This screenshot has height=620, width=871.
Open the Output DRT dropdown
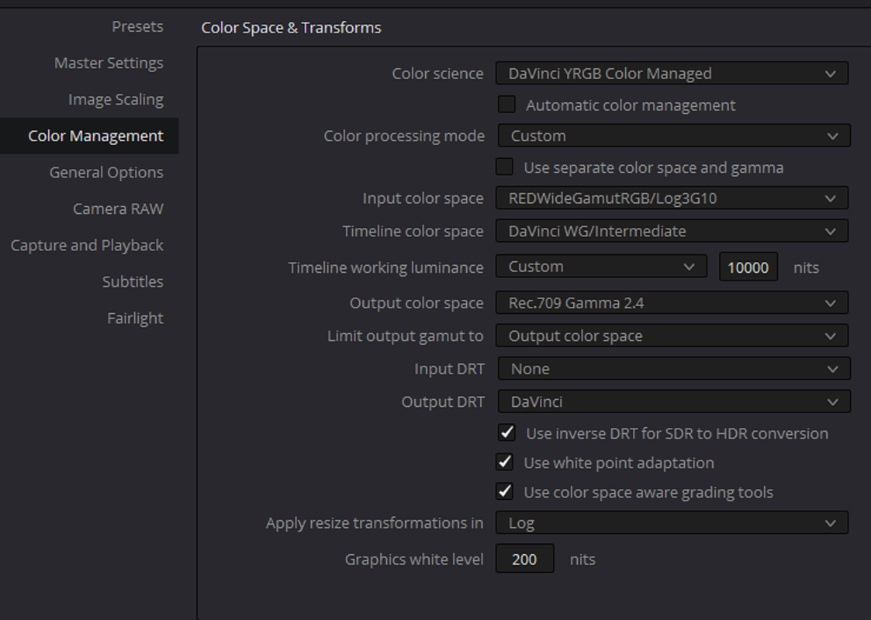coord(674,401)
